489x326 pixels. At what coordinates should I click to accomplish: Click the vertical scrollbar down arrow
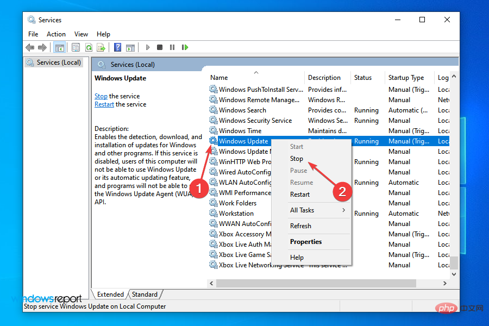tap(454, 274)
